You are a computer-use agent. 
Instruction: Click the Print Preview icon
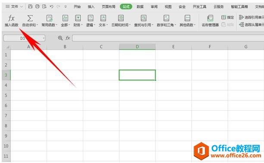coord(44,6)
